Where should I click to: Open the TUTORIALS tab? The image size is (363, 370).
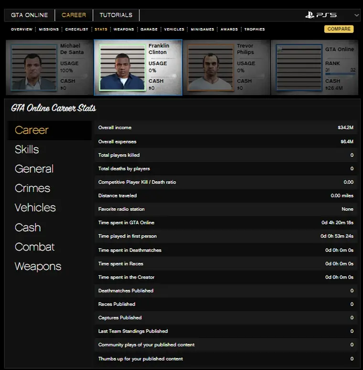pyautogui.click(x=116, y=15)
